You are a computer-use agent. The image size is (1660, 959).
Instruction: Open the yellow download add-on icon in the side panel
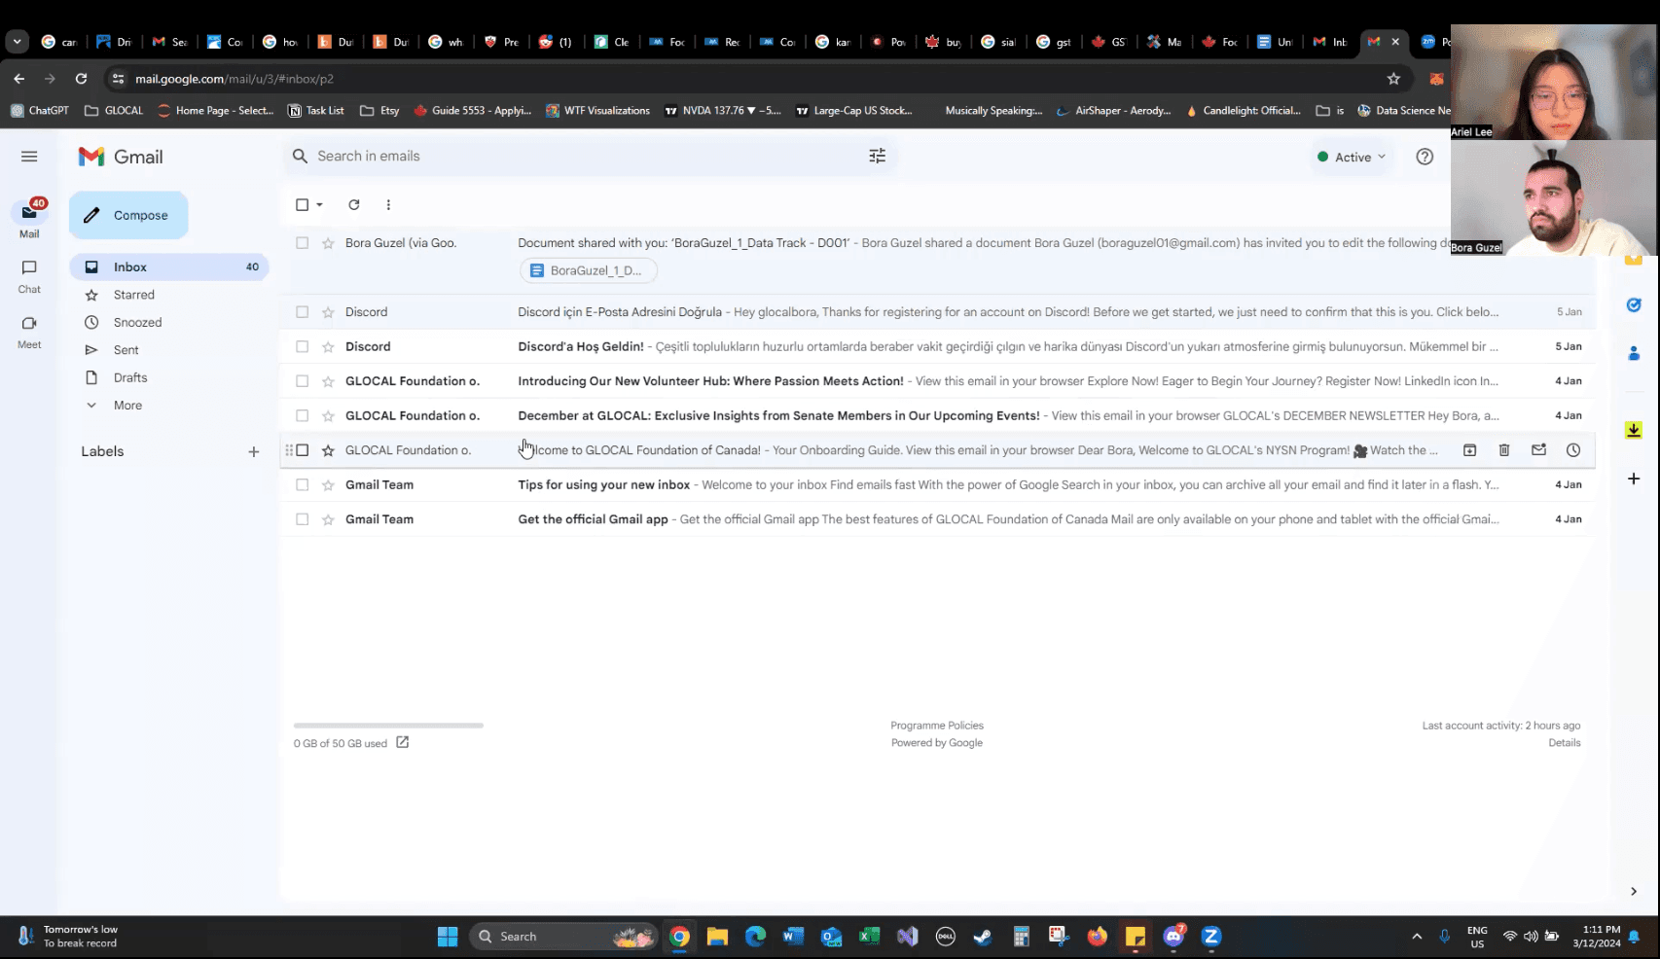(1634, 430)
